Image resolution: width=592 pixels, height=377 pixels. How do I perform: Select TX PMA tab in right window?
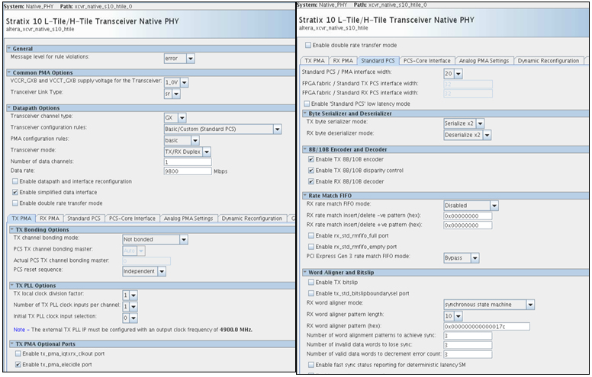coord(314,61)
